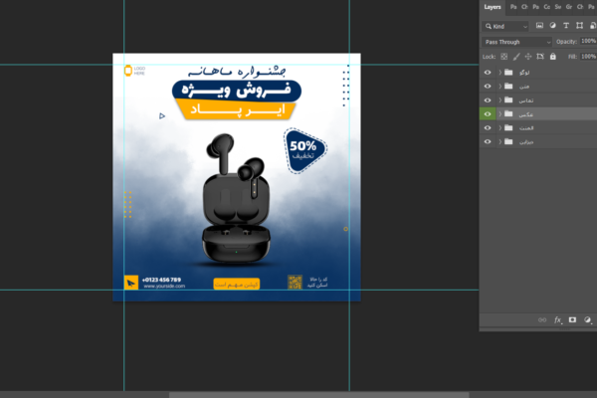Viewport: 597px width, 398px height.
Task: Lock layer position move icon
Action: click(528, 57)
